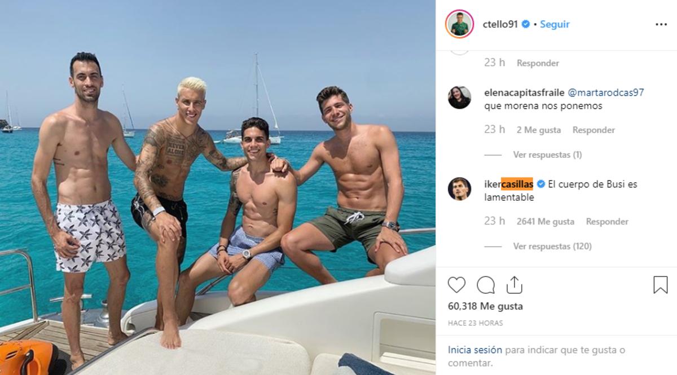The image size is (677, 375).
Task: Click elenacapitasfraile's comment avatar
Action: click(459, 98)
